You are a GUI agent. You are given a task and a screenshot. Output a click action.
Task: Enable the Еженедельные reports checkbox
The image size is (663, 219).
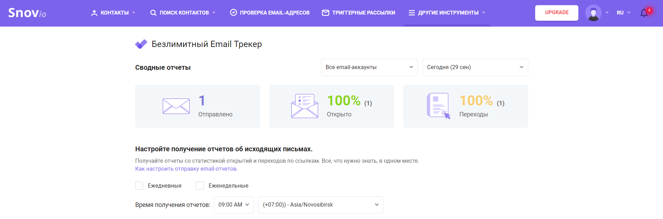coord(200,186)
